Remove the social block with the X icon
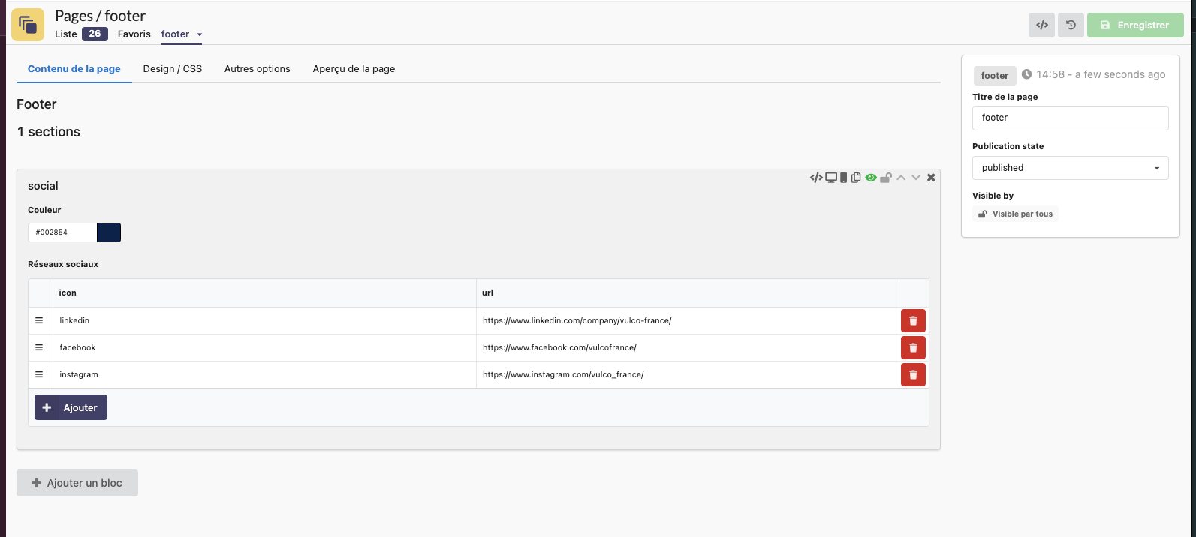This screenshot has height=537, width=1196. coord(931,178)
